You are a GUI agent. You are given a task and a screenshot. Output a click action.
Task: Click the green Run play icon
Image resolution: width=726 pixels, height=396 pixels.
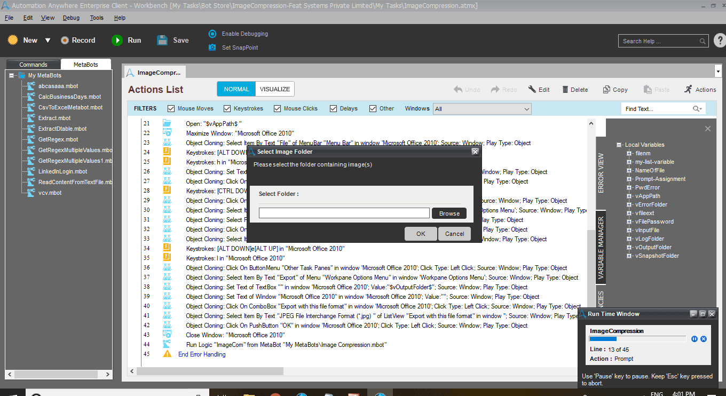[117, 40]
